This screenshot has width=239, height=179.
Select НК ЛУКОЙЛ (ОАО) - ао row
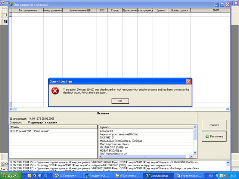(146, 147)
